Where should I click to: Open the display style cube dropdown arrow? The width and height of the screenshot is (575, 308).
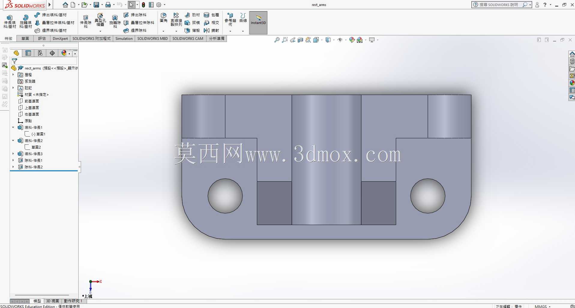(334, 40)
